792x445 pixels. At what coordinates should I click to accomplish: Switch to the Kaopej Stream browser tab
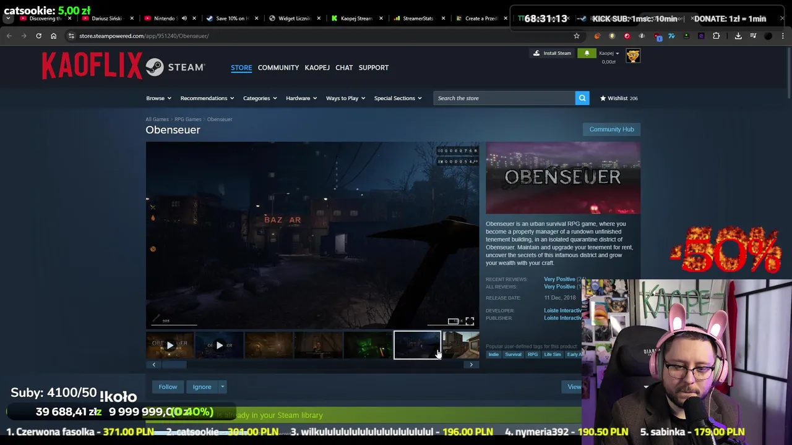[x=356, y=19]
